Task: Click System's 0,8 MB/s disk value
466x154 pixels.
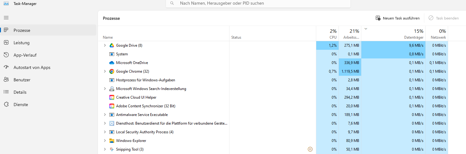Action: pos(416,54)
